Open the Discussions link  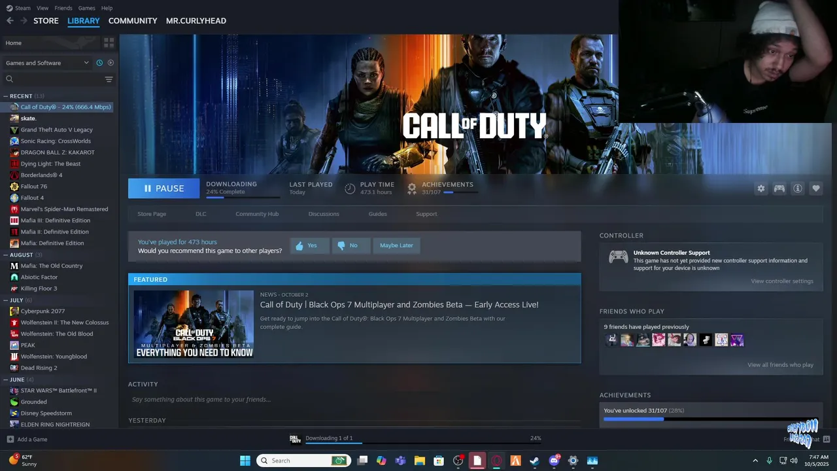click(x=324, y=214)
